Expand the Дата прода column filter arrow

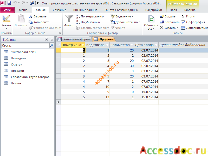tap(156, 45)
